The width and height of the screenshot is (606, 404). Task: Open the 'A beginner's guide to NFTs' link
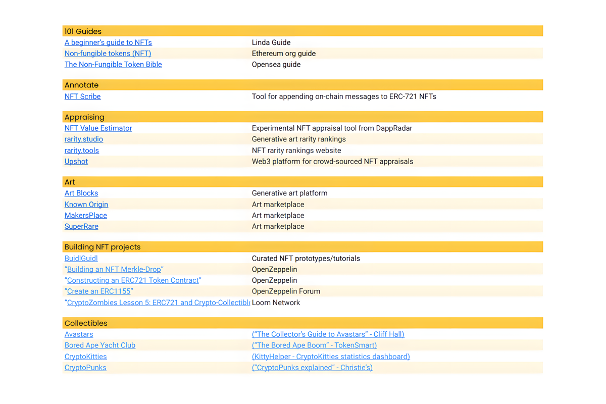coord(108,42)
